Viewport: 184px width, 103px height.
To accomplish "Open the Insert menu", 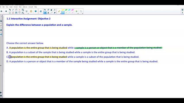I will [11, 7].
